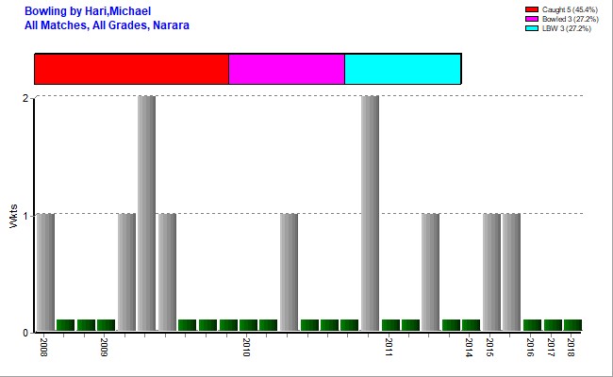Click the 2015 x-axis label
The image size is (613, 377).
coord(489,347)
